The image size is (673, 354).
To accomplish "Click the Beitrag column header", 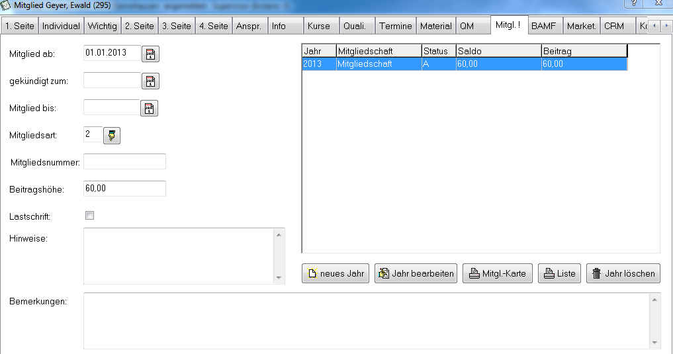I will 584,51.
